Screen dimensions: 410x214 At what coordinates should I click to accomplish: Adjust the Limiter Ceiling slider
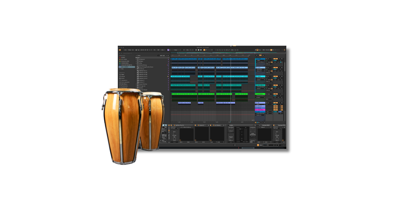240,129
